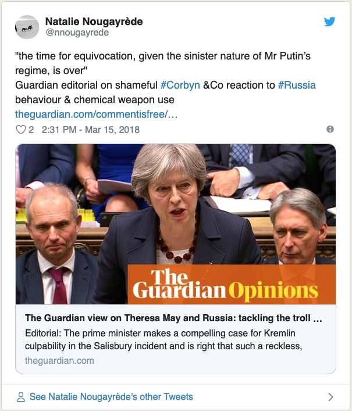Click the person icon beside 'See other Tweets'

tap(21, 397)
